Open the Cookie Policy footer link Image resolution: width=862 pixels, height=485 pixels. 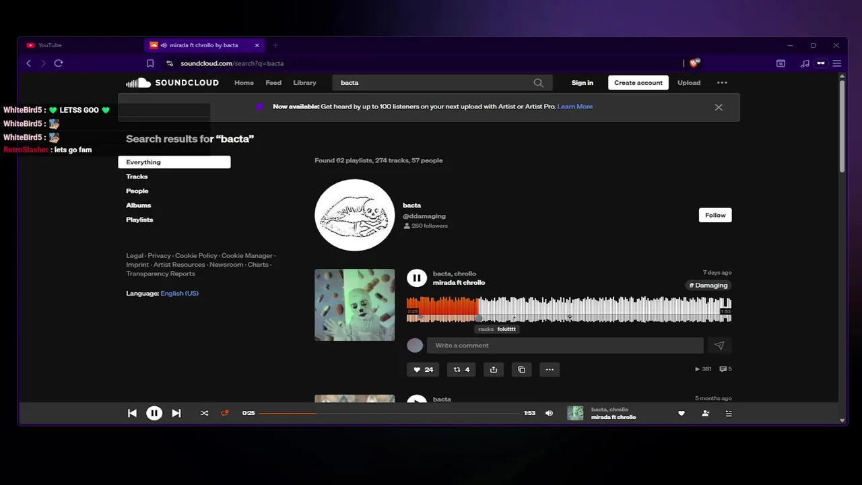(x=196, y=256)
